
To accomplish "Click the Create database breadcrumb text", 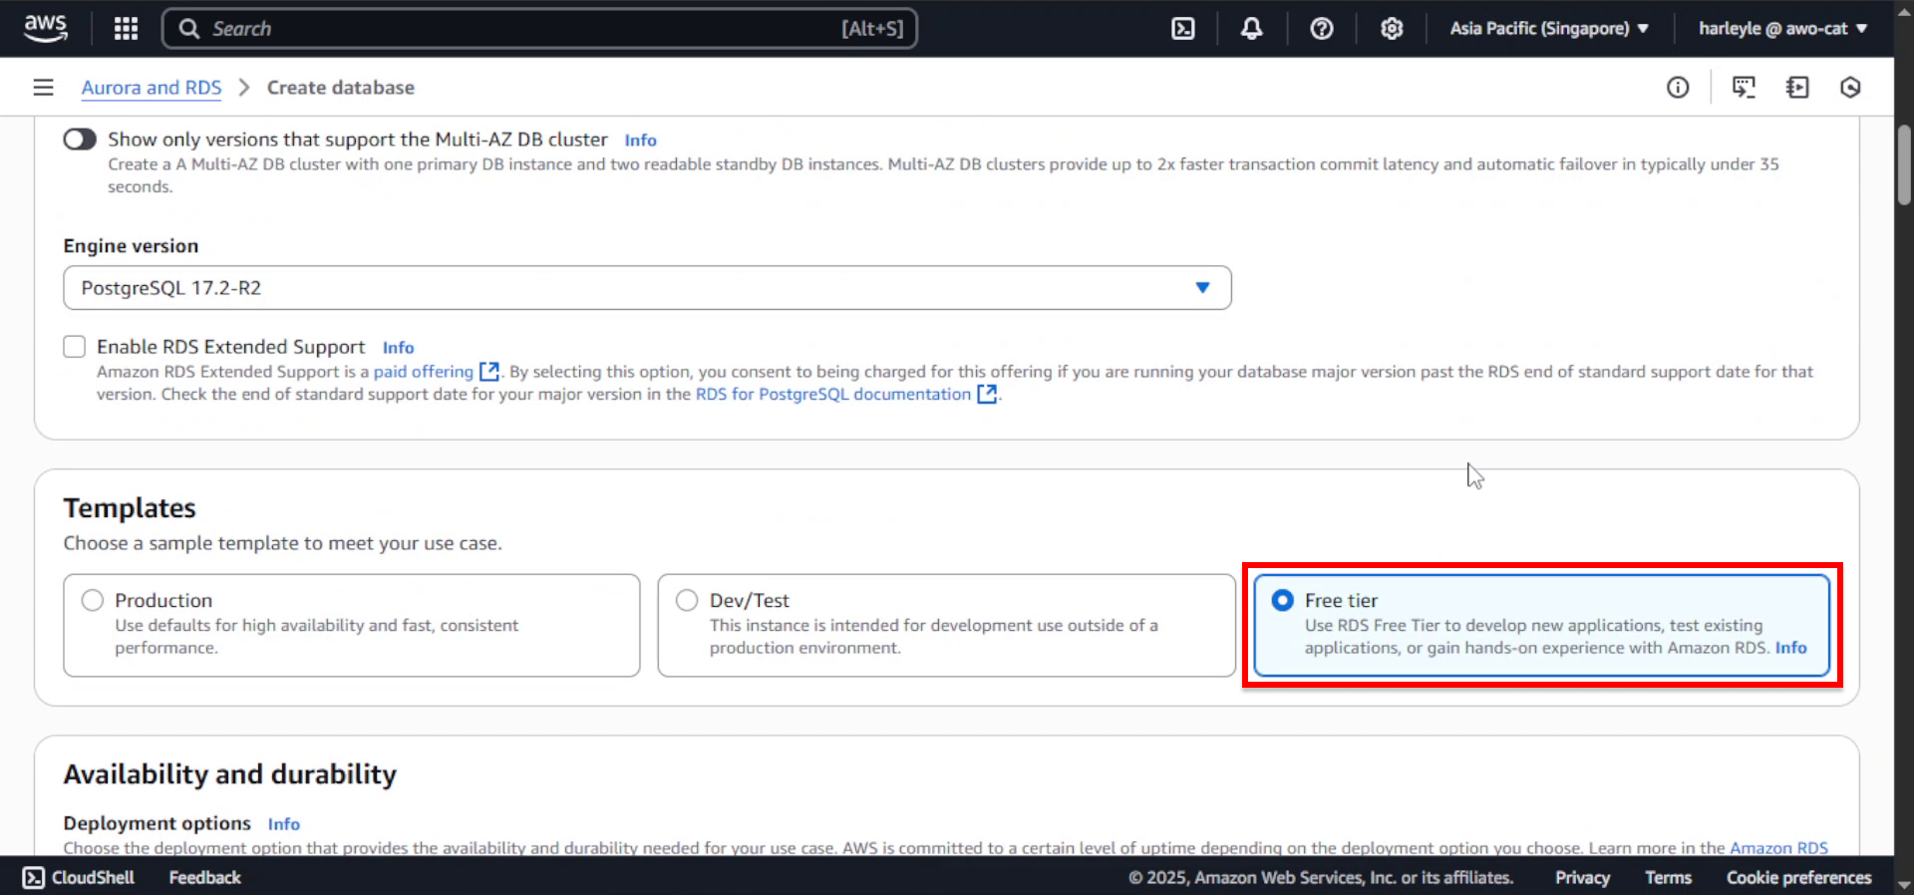I will tap(340, 88).
